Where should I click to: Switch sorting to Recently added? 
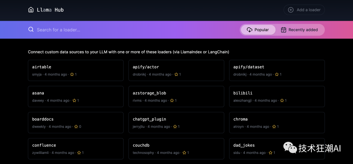(299, 30)
